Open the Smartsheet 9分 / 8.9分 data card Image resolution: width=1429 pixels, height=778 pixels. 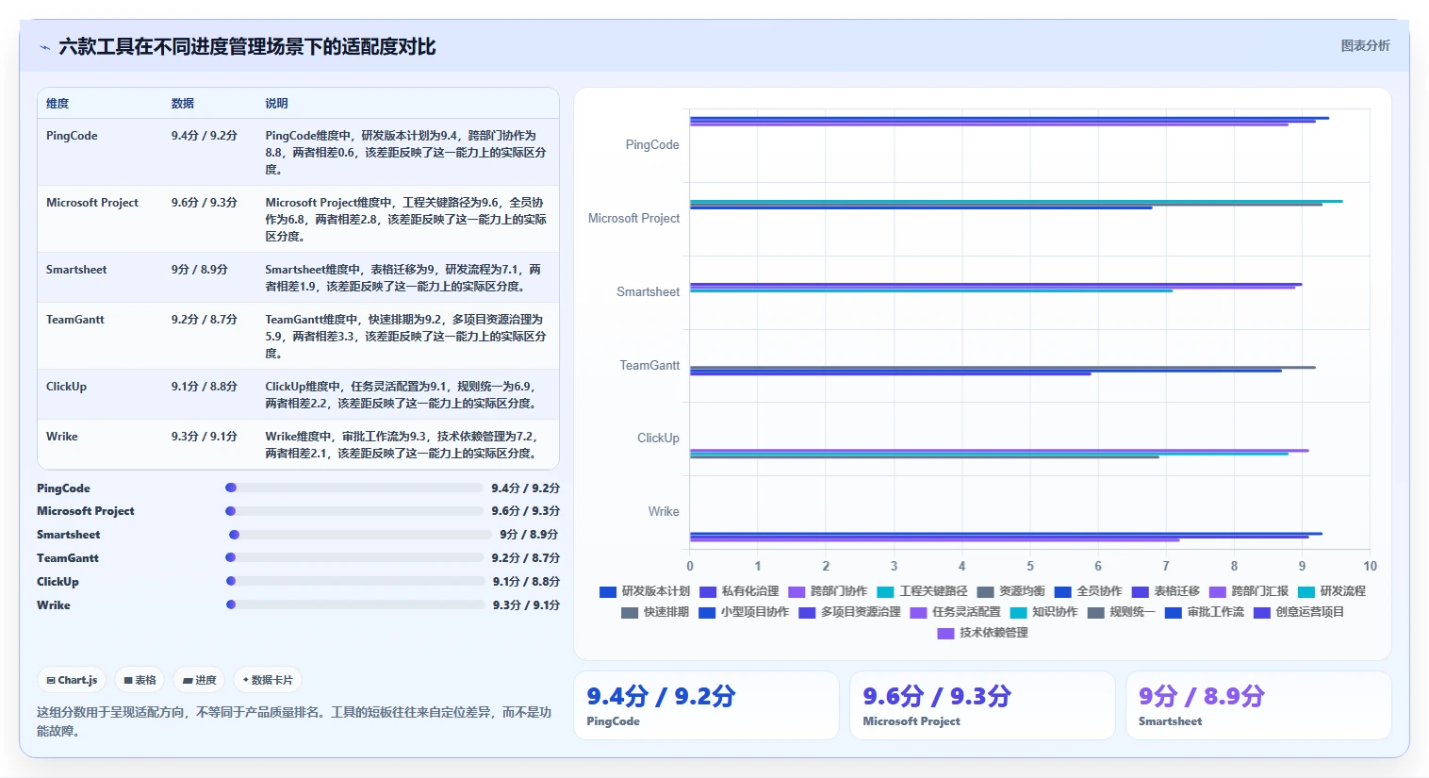pyautogui.click(x=1258, y=705)
